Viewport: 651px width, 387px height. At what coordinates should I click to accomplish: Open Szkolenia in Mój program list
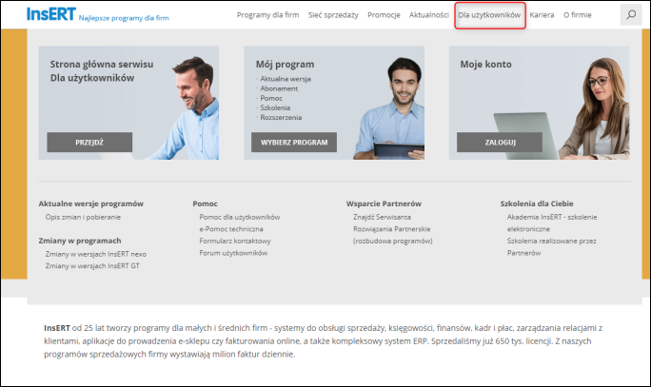pyautogui.click(x=275, y=107)
